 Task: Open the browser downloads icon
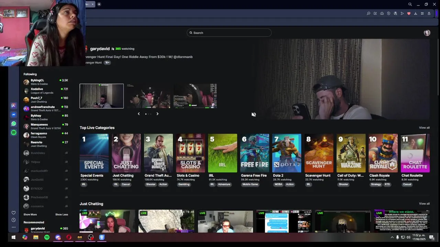[x=416, y=13]
